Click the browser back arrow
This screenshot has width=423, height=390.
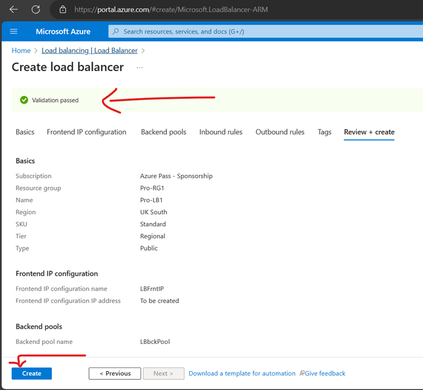[14, 10]
